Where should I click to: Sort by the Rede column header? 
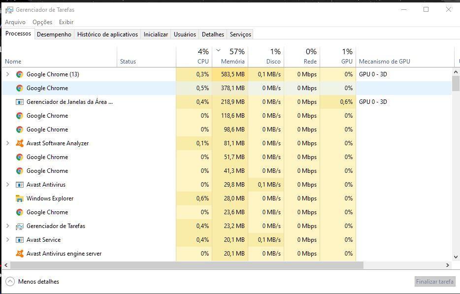(x=302, y=57)
